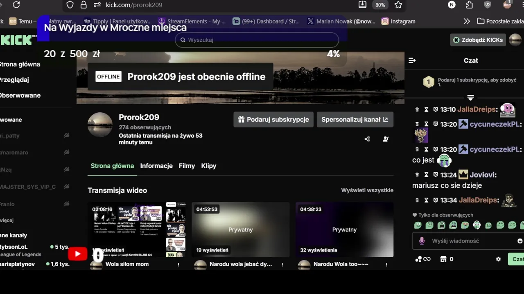Click the user follow icon beside share
This screenshot has width=524, height=294.
click(386, 139)
